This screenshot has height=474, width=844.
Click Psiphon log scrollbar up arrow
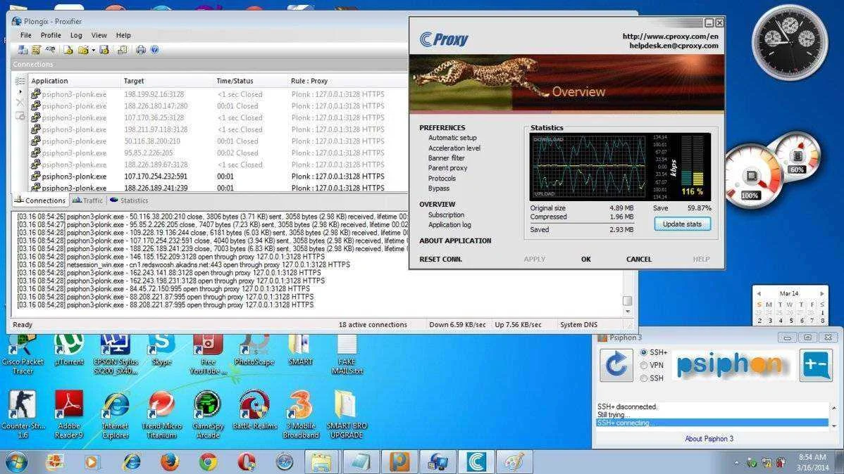pyautogui.click(x=833, y=408)
